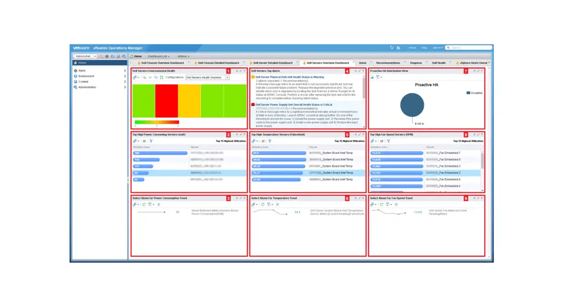Click the edit pencil on Select Above For Temperature Trend
The height and width of the screenshot is (307, 565).
pyautogui.click(x=359, y=198)
